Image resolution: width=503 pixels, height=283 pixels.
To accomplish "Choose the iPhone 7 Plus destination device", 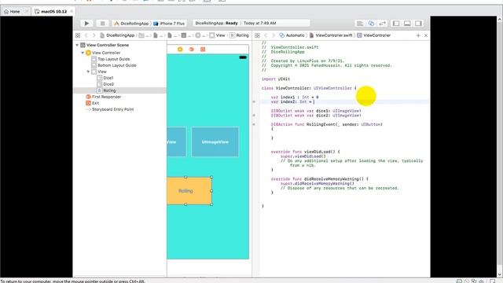I will tap(169, 24).
